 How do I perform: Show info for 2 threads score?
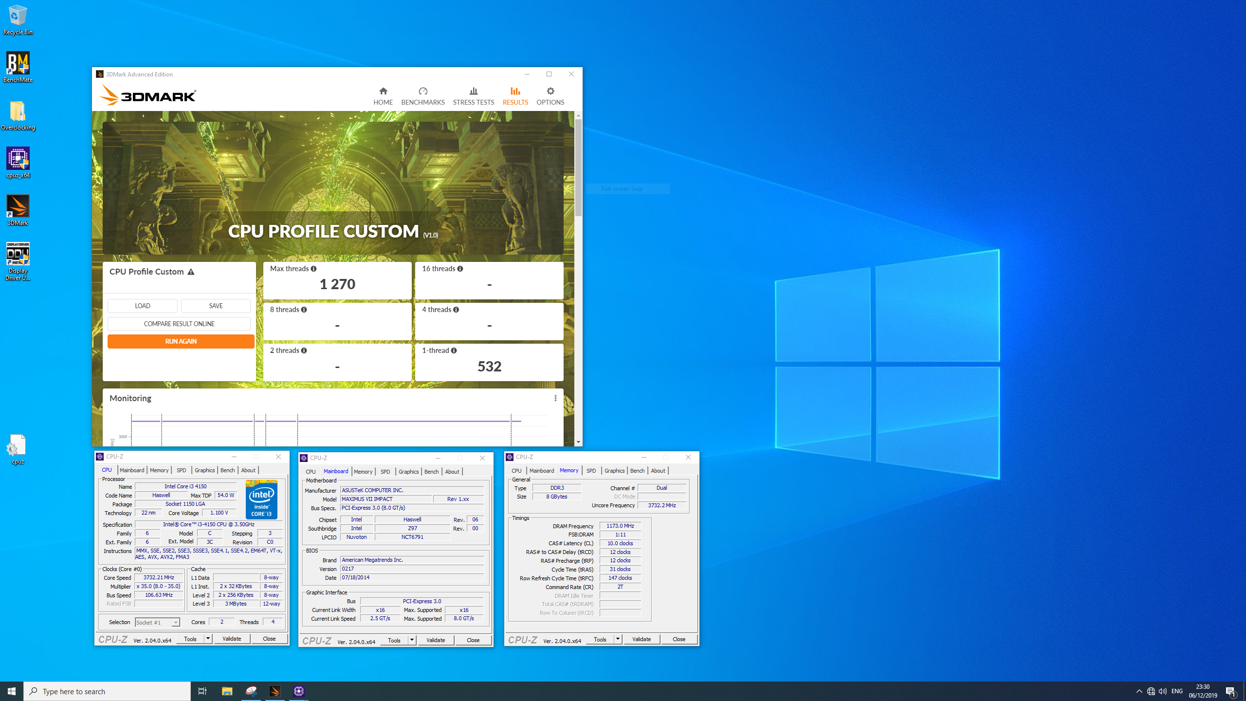[304, 350]
